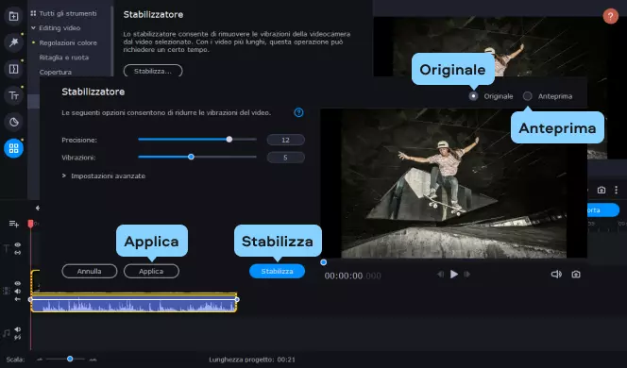Toggle title track link icon
Viewport: 627px width, 368px height.
(x=18, y=253)
